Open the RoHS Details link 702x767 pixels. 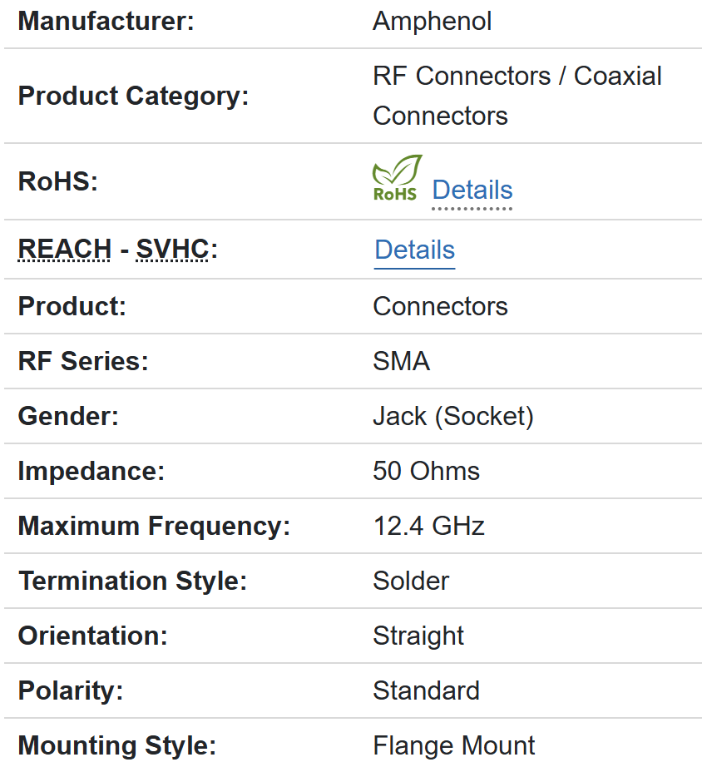point(472,190)
